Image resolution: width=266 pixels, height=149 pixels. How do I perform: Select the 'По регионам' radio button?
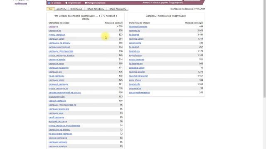[x=66, y=3]
